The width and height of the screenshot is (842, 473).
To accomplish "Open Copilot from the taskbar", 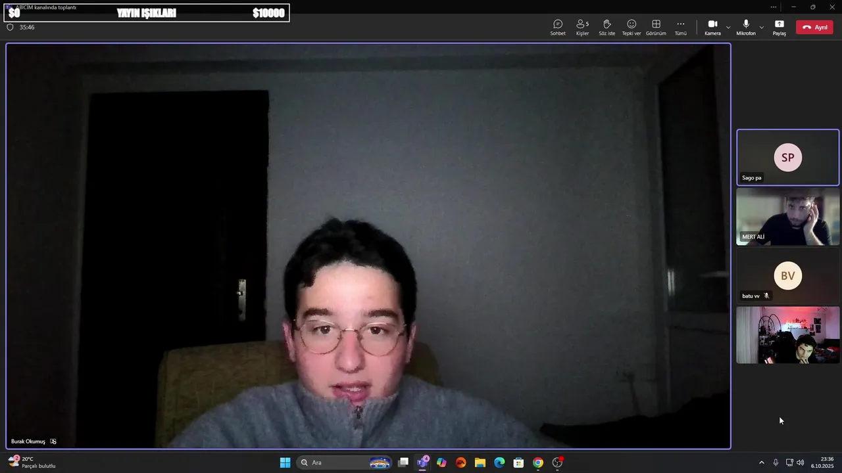I will pyautogui.click(x=441, y=462).
